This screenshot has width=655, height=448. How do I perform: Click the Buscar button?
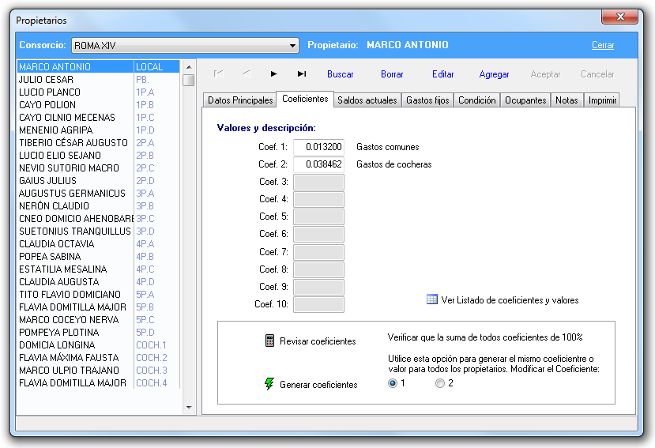point(341,74)
